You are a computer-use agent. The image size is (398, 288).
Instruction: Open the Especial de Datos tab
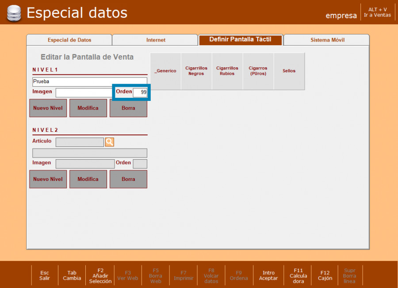point(69,40)
